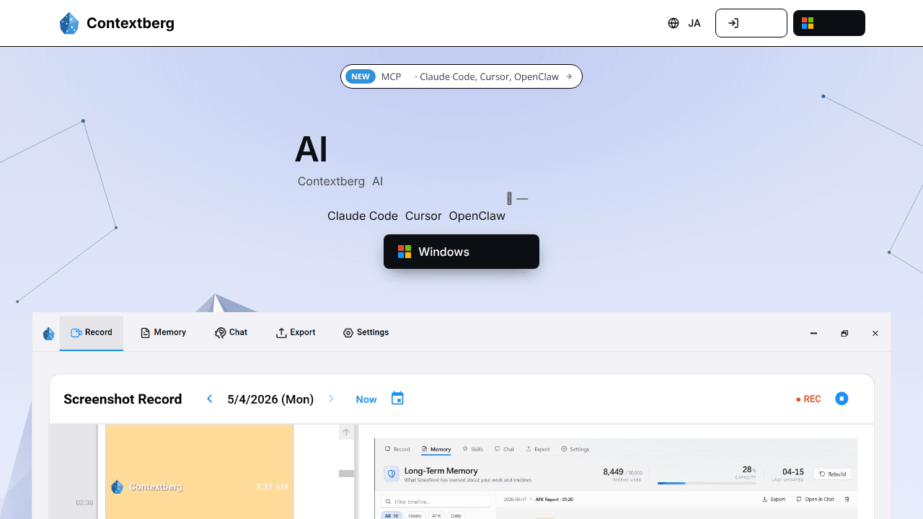The image size is (923, 519).
Task: Click the Windows logo on download button
Action: [405, 252]
